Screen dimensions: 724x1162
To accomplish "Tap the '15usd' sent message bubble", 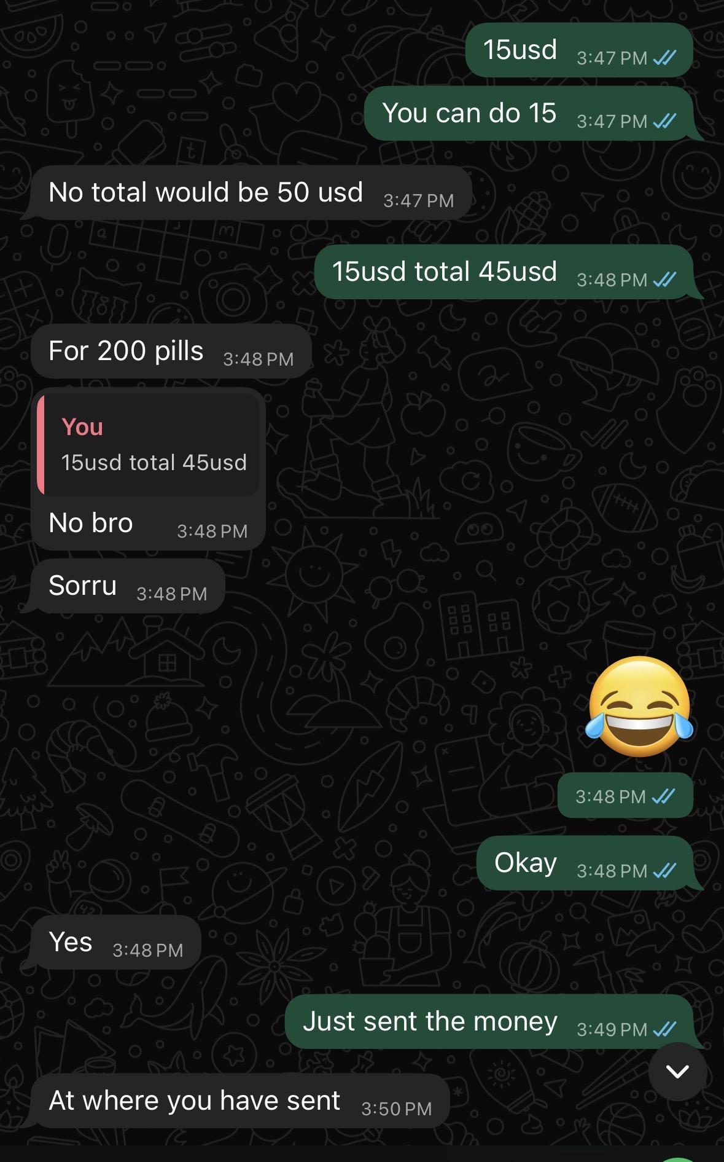I will (580, 50).
